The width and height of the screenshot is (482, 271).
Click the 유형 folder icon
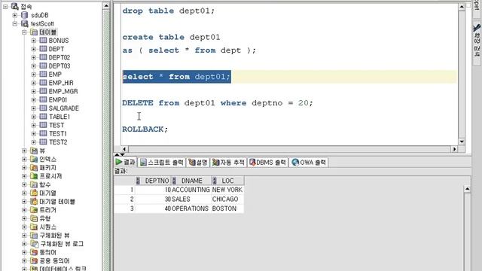[x=34, y=218]
